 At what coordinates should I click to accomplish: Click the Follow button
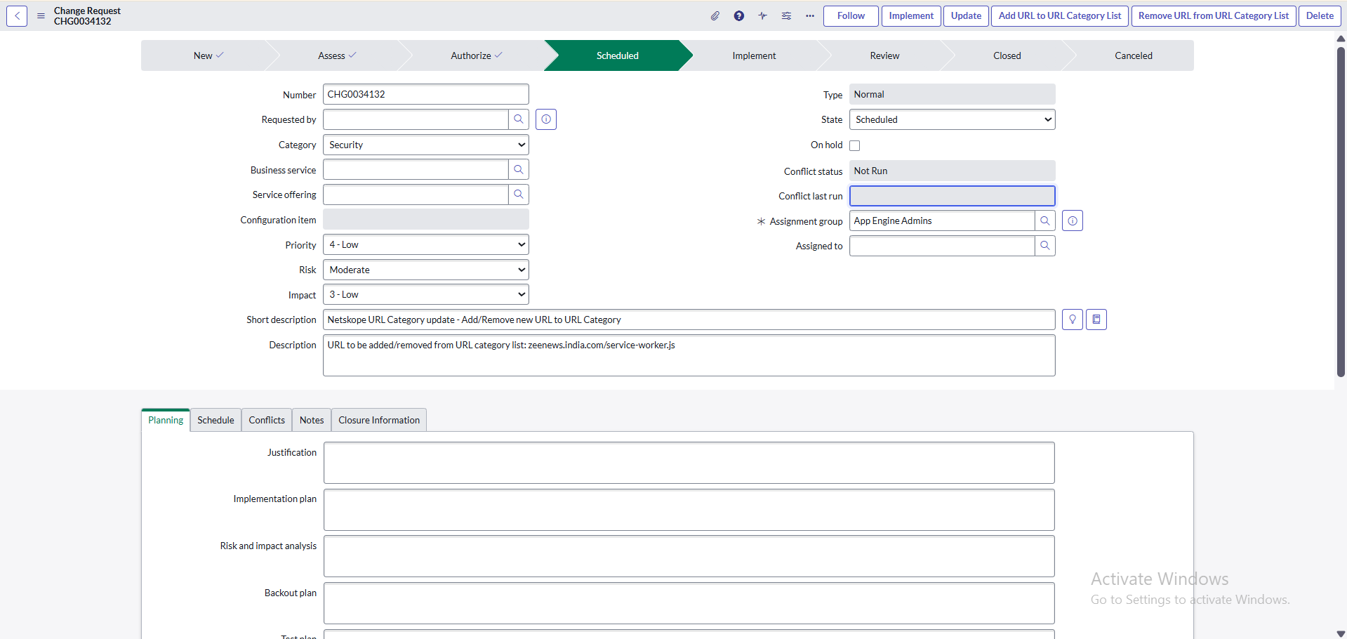(851, 15)
